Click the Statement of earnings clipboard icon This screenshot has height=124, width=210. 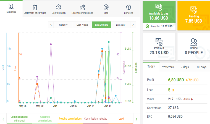(35, 7)
